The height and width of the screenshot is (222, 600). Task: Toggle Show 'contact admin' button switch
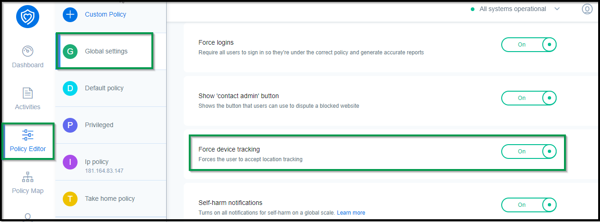pyautogui.click(x=529, y=98)
